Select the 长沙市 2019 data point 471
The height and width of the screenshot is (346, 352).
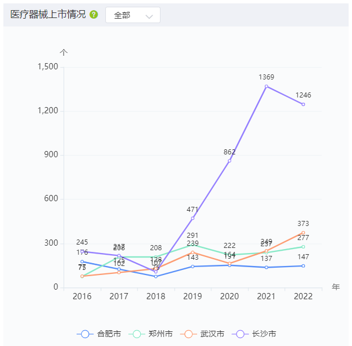193,218
